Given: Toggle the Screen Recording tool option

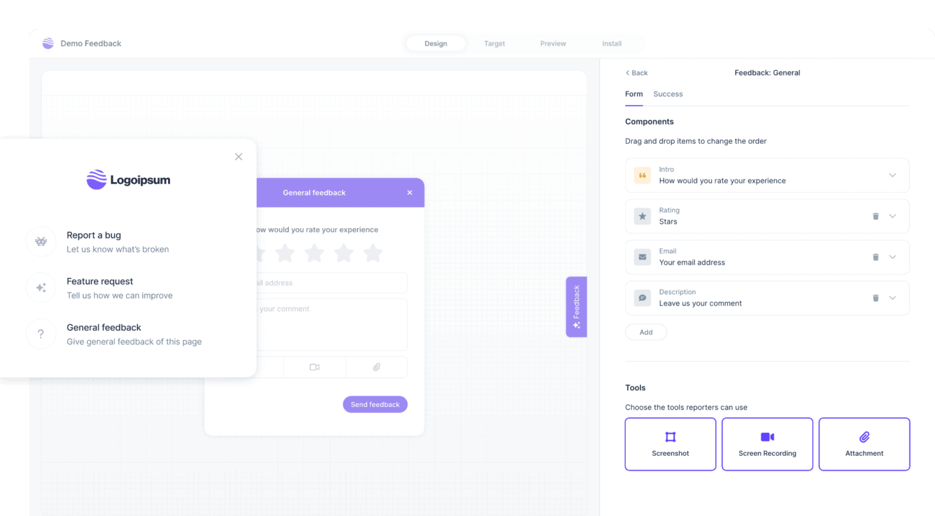Looking at the screenshot, I should click(767, 444).
